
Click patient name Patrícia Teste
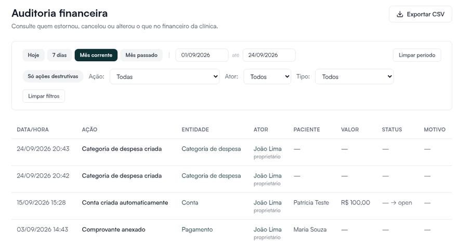(x=311, y=202)
